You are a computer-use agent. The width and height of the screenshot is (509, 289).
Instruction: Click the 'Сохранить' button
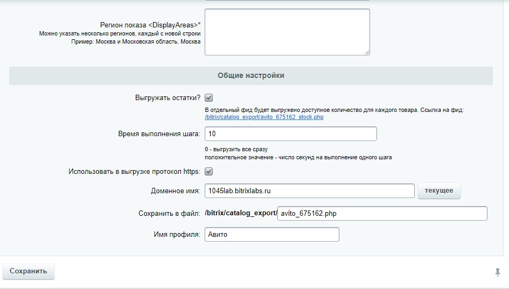pyautogui.click(x=29, y=271)
